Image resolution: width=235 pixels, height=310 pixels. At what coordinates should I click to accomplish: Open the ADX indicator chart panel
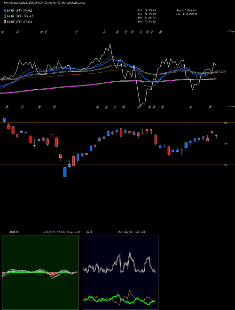(x=120, y=272)
